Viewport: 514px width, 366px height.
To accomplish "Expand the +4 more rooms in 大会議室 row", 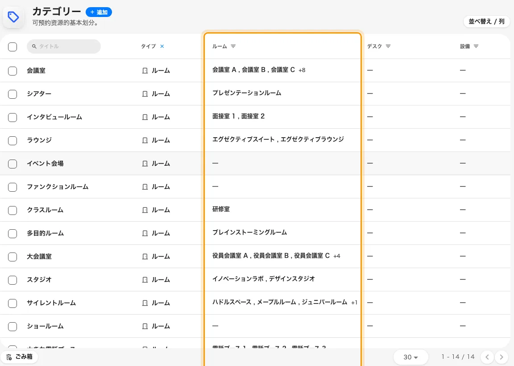I will [337, 256].
